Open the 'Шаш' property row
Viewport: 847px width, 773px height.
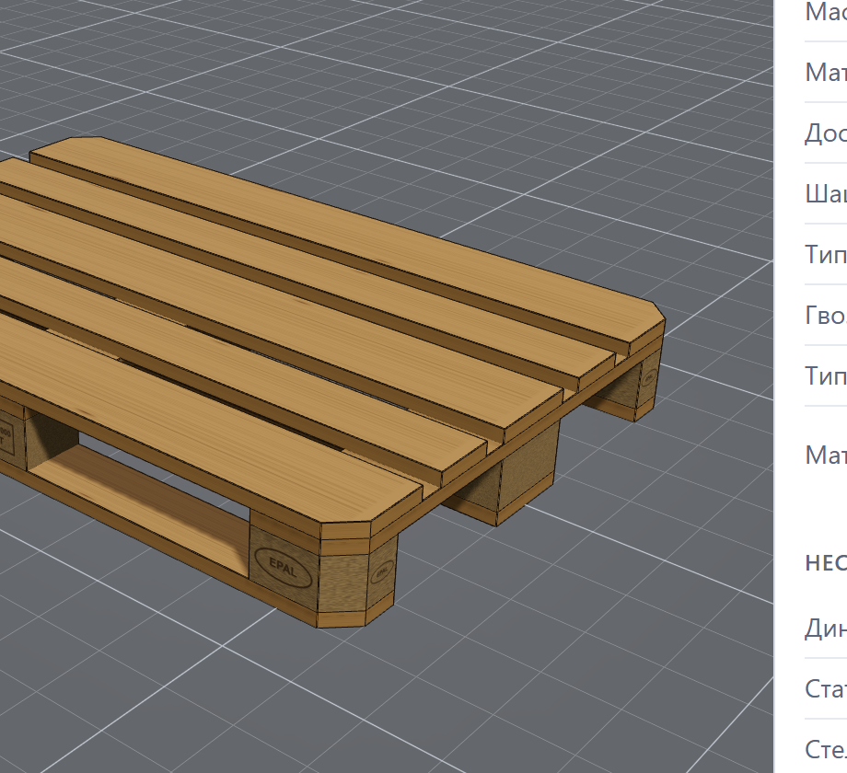(x=826, y=193)
